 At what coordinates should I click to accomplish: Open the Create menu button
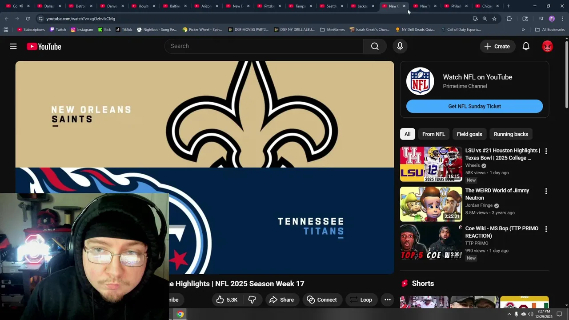[497, 46]
